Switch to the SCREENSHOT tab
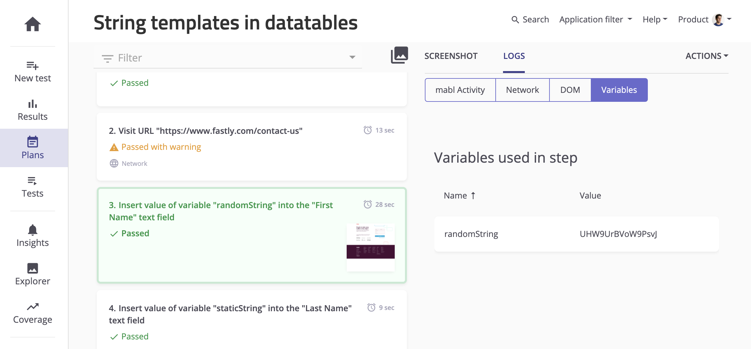This screenshot has height=349, width=751. coord(451,56)
